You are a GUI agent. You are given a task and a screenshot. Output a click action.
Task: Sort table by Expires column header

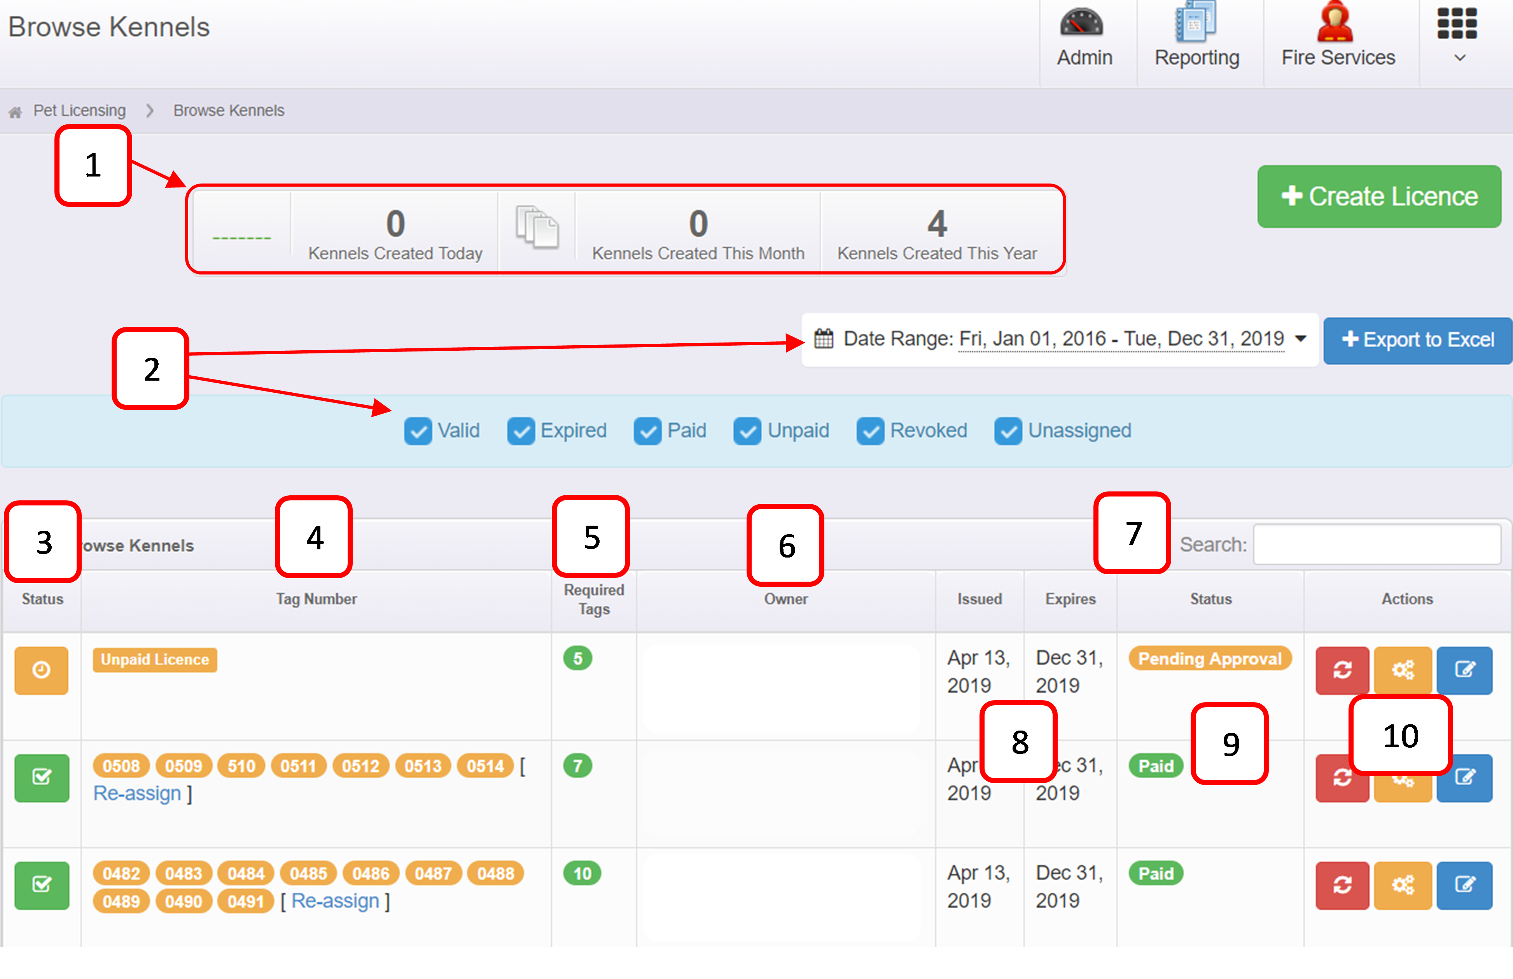[1070, 599]
